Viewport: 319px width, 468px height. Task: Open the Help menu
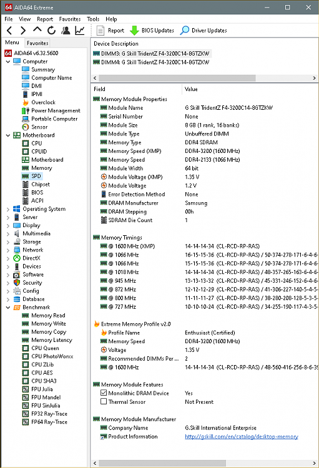click(111, 19)
